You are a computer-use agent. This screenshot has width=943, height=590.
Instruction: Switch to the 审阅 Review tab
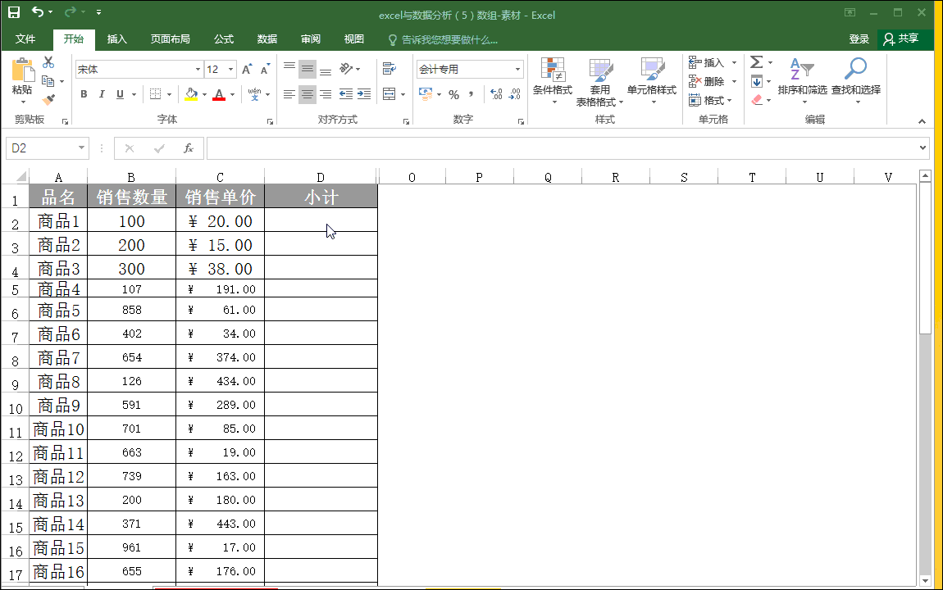pos(310,39)
